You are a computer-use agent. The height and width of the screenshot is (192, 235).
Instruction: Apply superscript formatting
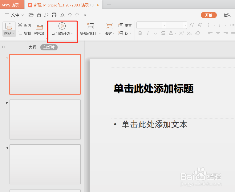pyautogui.click(x=181, y=33)
